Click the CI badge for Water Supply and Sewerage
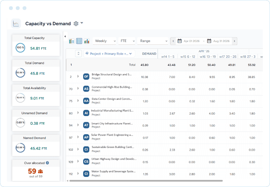Viewport: 270px width, 187px height. point(86,174)
